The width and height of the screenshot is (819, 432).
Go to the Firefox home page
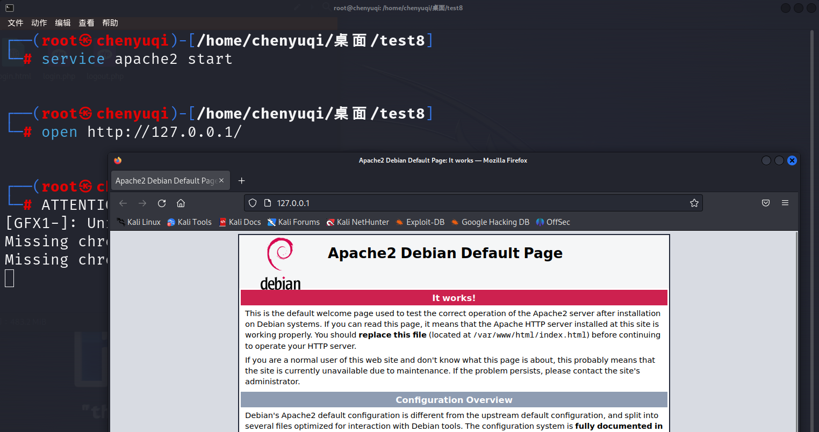[181, 203]
